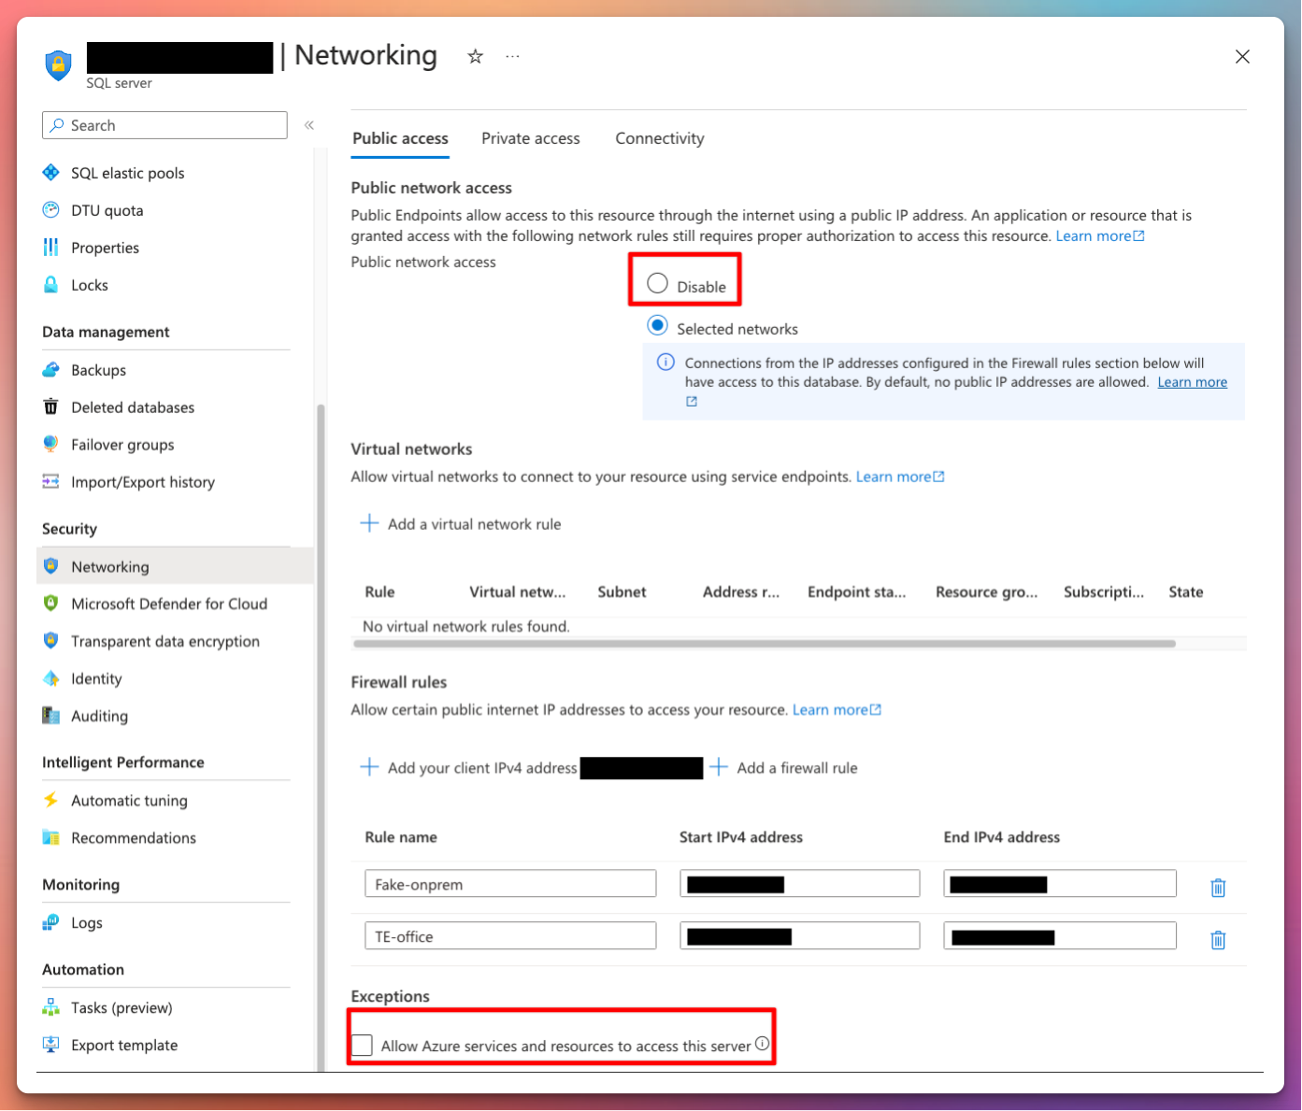Click the Logs icon in sidebar
This screenshot has height=1111, width=1302.
coord(51,923)
